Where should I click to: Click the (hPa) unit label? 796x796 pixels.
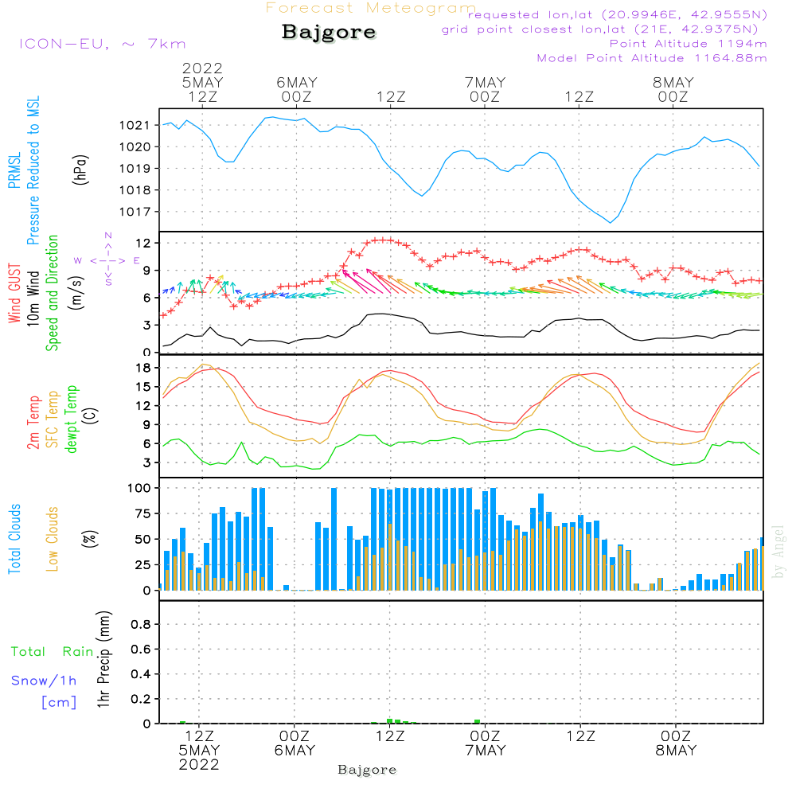point(80,170)
